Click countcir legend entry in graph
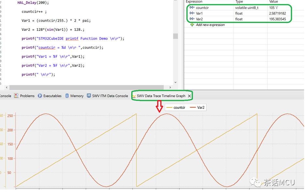The width and height of the screenshot is (305, 196). 176,108
